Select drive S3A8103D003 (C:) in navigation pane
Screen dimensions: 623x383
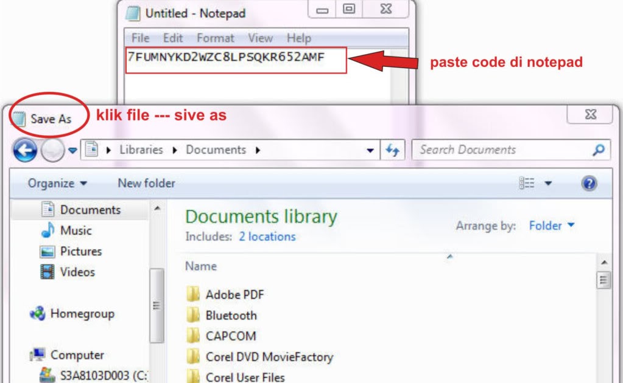[104, 375]
